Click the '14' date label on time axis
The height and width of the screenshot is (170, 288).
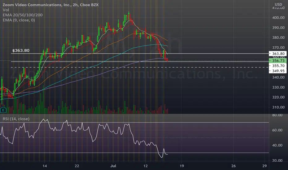coord(44,166)
